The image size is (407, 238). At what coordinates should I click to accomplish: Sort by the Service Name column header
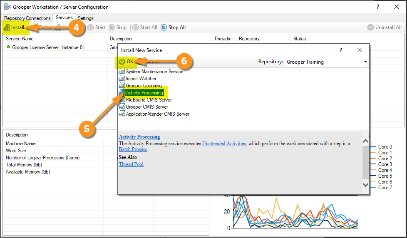click(55, 39)
